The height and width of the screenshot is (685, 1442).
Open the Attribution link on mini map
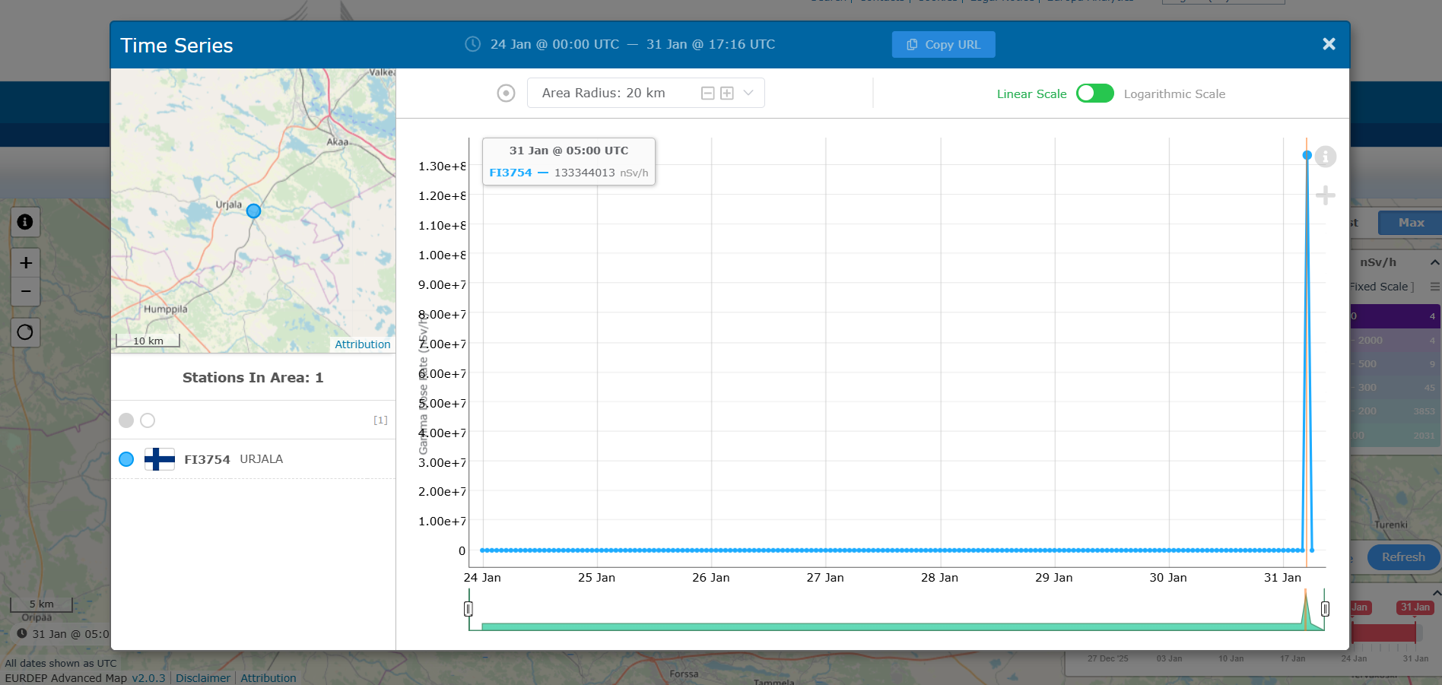[x=362, y=344]
